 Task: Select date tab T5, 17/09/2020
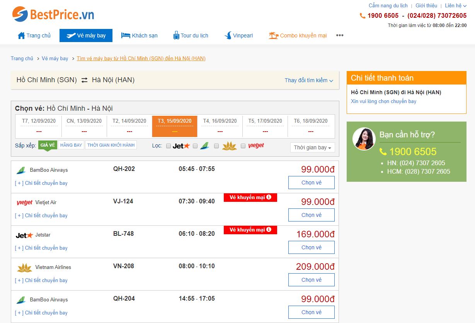[265, 126]
